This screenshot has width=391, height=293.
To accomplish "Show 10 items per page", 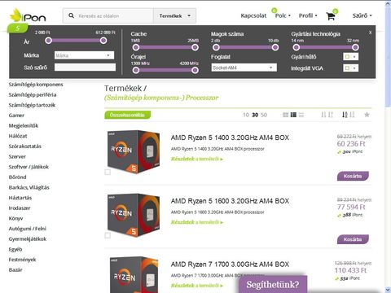I will pyautogui.click(x=246, y=115).
